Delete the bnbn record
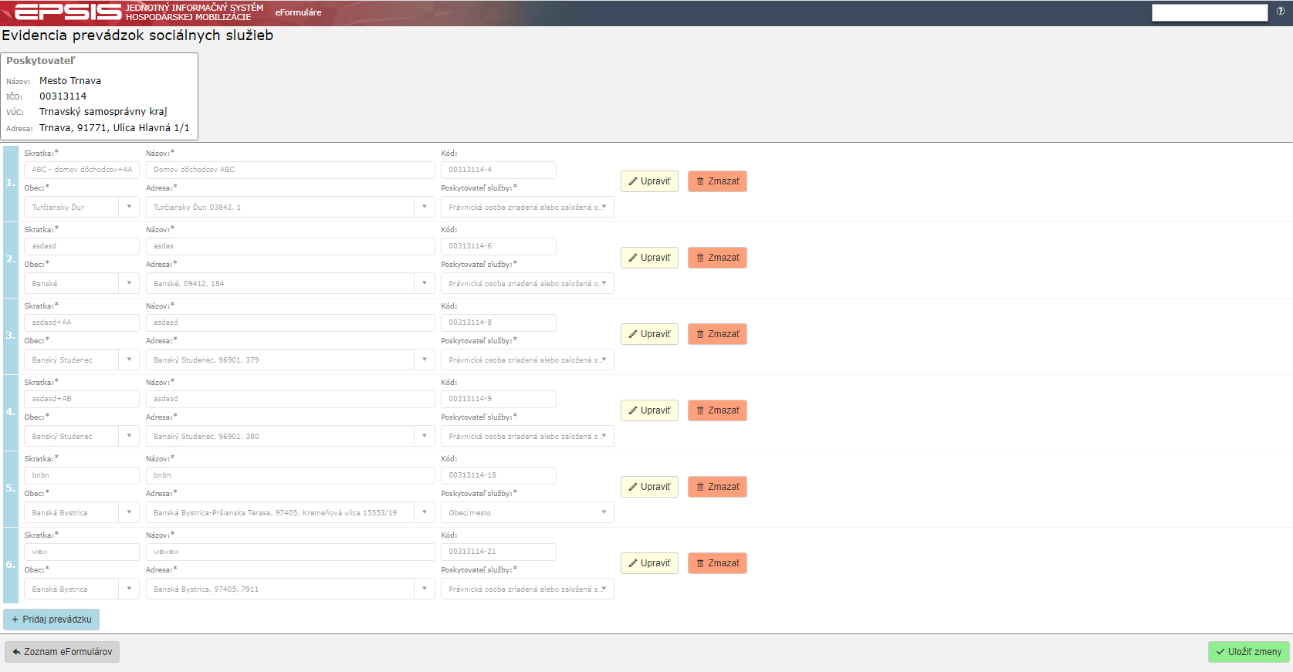 click(x=717, y=487)
